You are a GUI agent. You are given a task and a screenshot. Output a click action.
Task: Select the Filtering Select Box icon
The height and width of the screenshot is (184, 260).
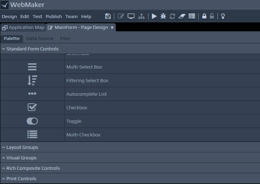32,80
